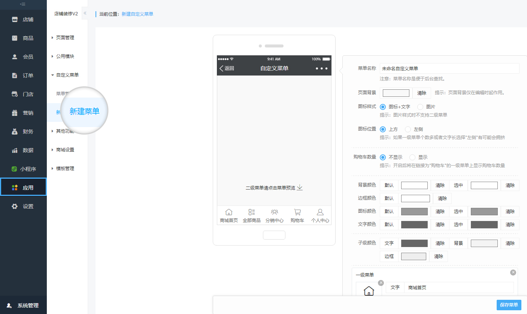527x314 pixels.
Task: Open 订单 in the main sidebar
Action: tap(23, 76)
